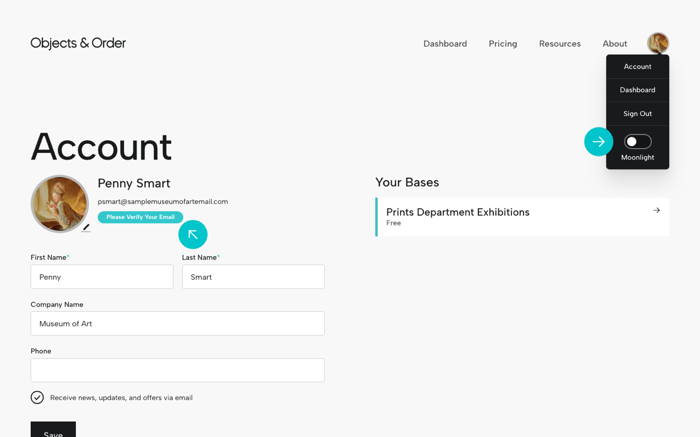The image size is (700, 437).
Task: Enable Moonlight mode in the profile menu
Action: 637,141
